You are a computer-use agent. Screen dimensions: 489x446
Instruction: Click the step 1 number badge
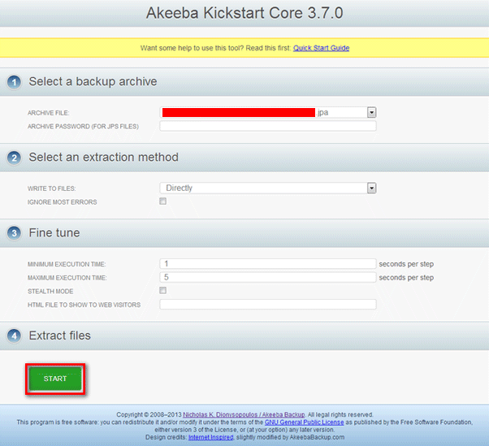click(x=14, y=82)
